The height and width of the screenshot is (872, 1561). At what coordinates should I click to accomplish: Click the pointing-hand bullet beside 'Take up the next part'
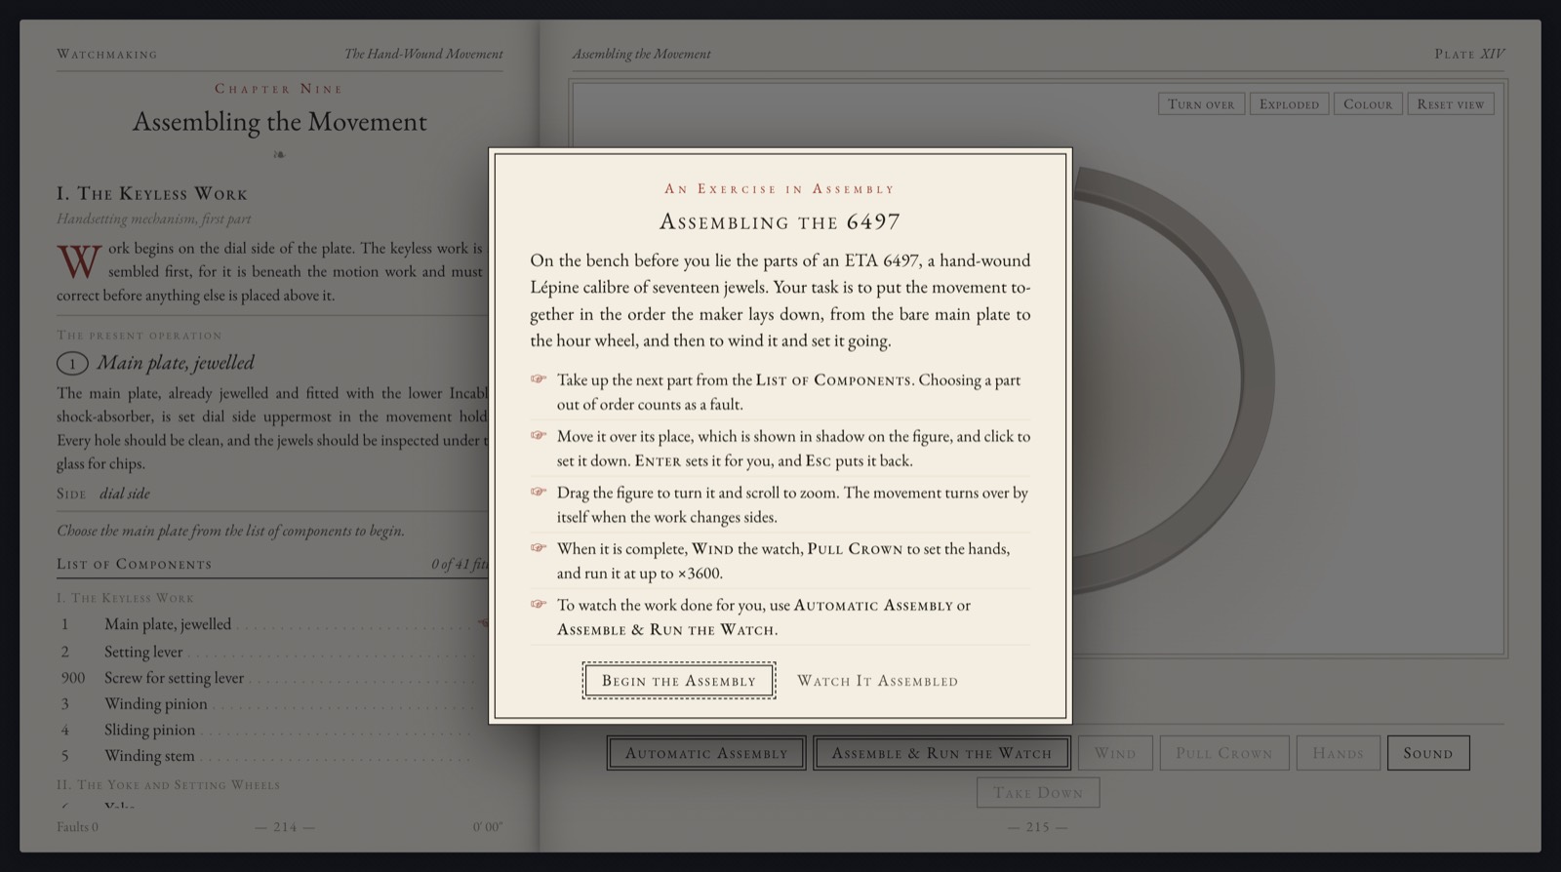pos(538,378)
